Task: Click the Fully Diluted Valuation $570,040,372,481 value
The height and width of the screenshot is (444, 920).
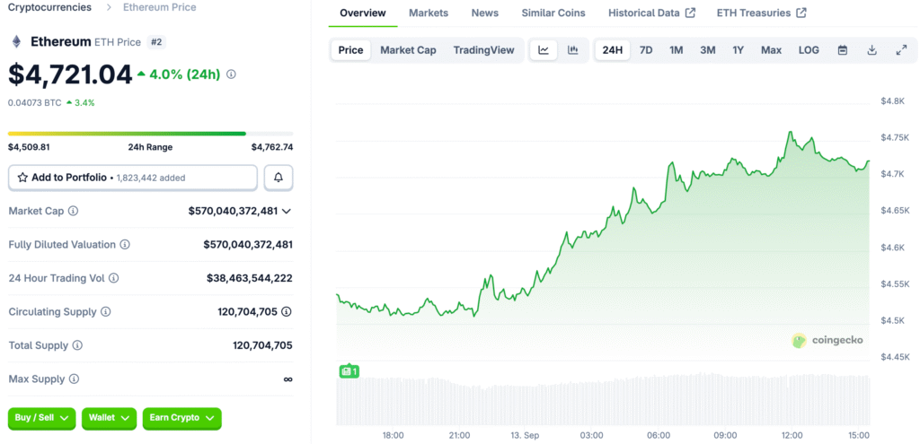Action: (248, 244)
